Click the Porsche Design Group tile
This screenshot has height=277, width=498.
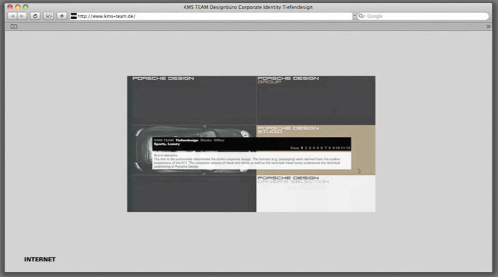pyautogui.click(x=316, y=100)
